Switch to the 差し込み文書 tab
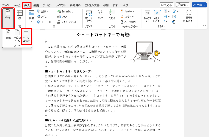 point(92,5)
